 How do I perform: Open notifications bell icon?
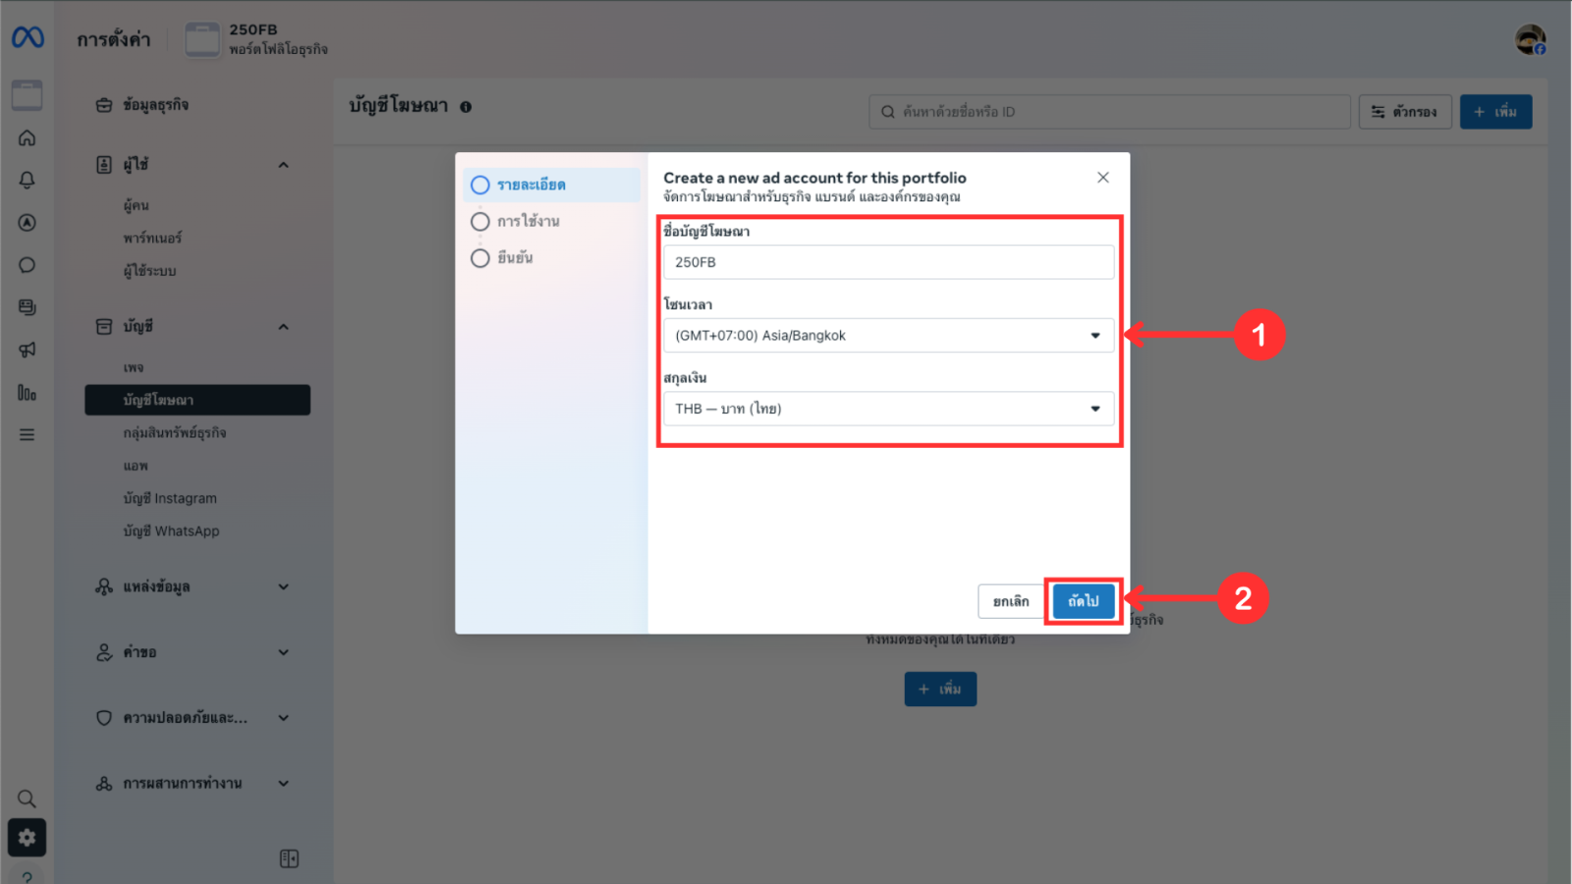pyautogui.click(x=28, y=181)
